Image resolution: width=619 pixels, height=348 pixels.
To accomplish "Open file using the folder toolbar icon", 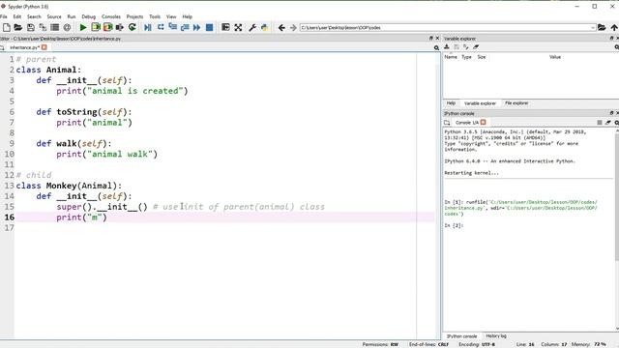I will click(x=18, y=27).
